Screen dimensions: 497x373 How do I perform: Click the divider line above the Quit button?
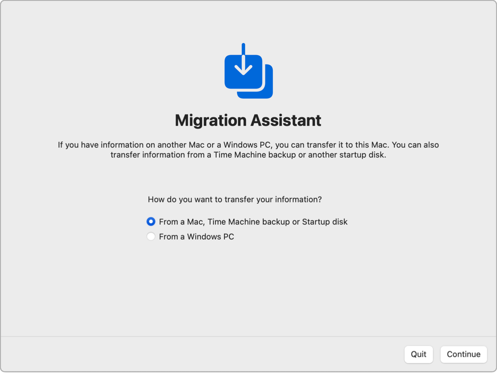click(x=248, y=337)
